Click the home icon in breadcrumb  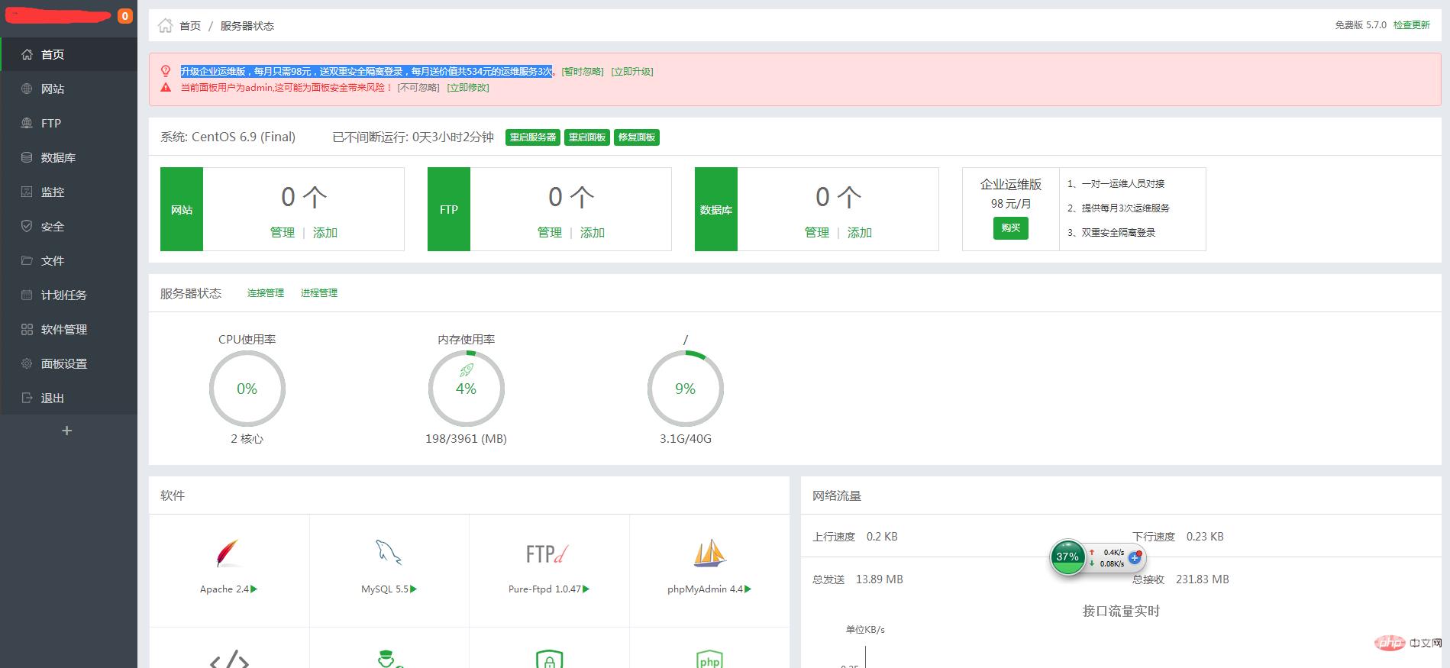point(165,26)
